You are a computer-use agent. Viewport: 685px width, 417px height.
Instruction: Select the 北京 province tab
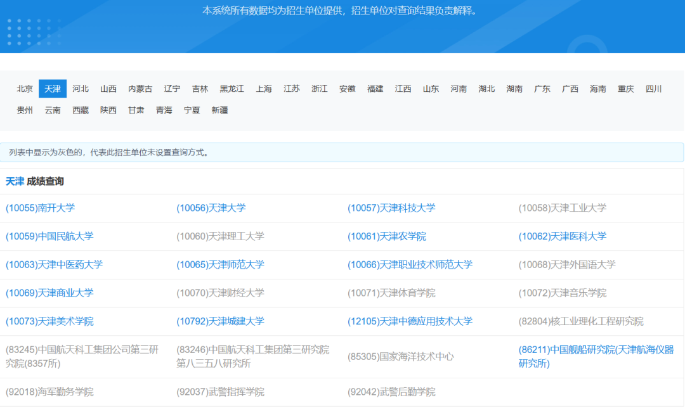(25, 89)
